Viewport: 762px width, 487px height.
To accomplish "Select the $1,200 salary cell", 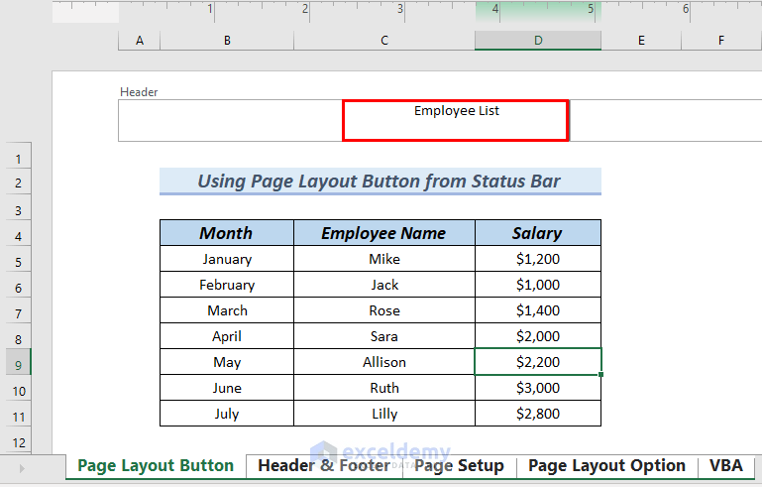I will click(538, 258).
